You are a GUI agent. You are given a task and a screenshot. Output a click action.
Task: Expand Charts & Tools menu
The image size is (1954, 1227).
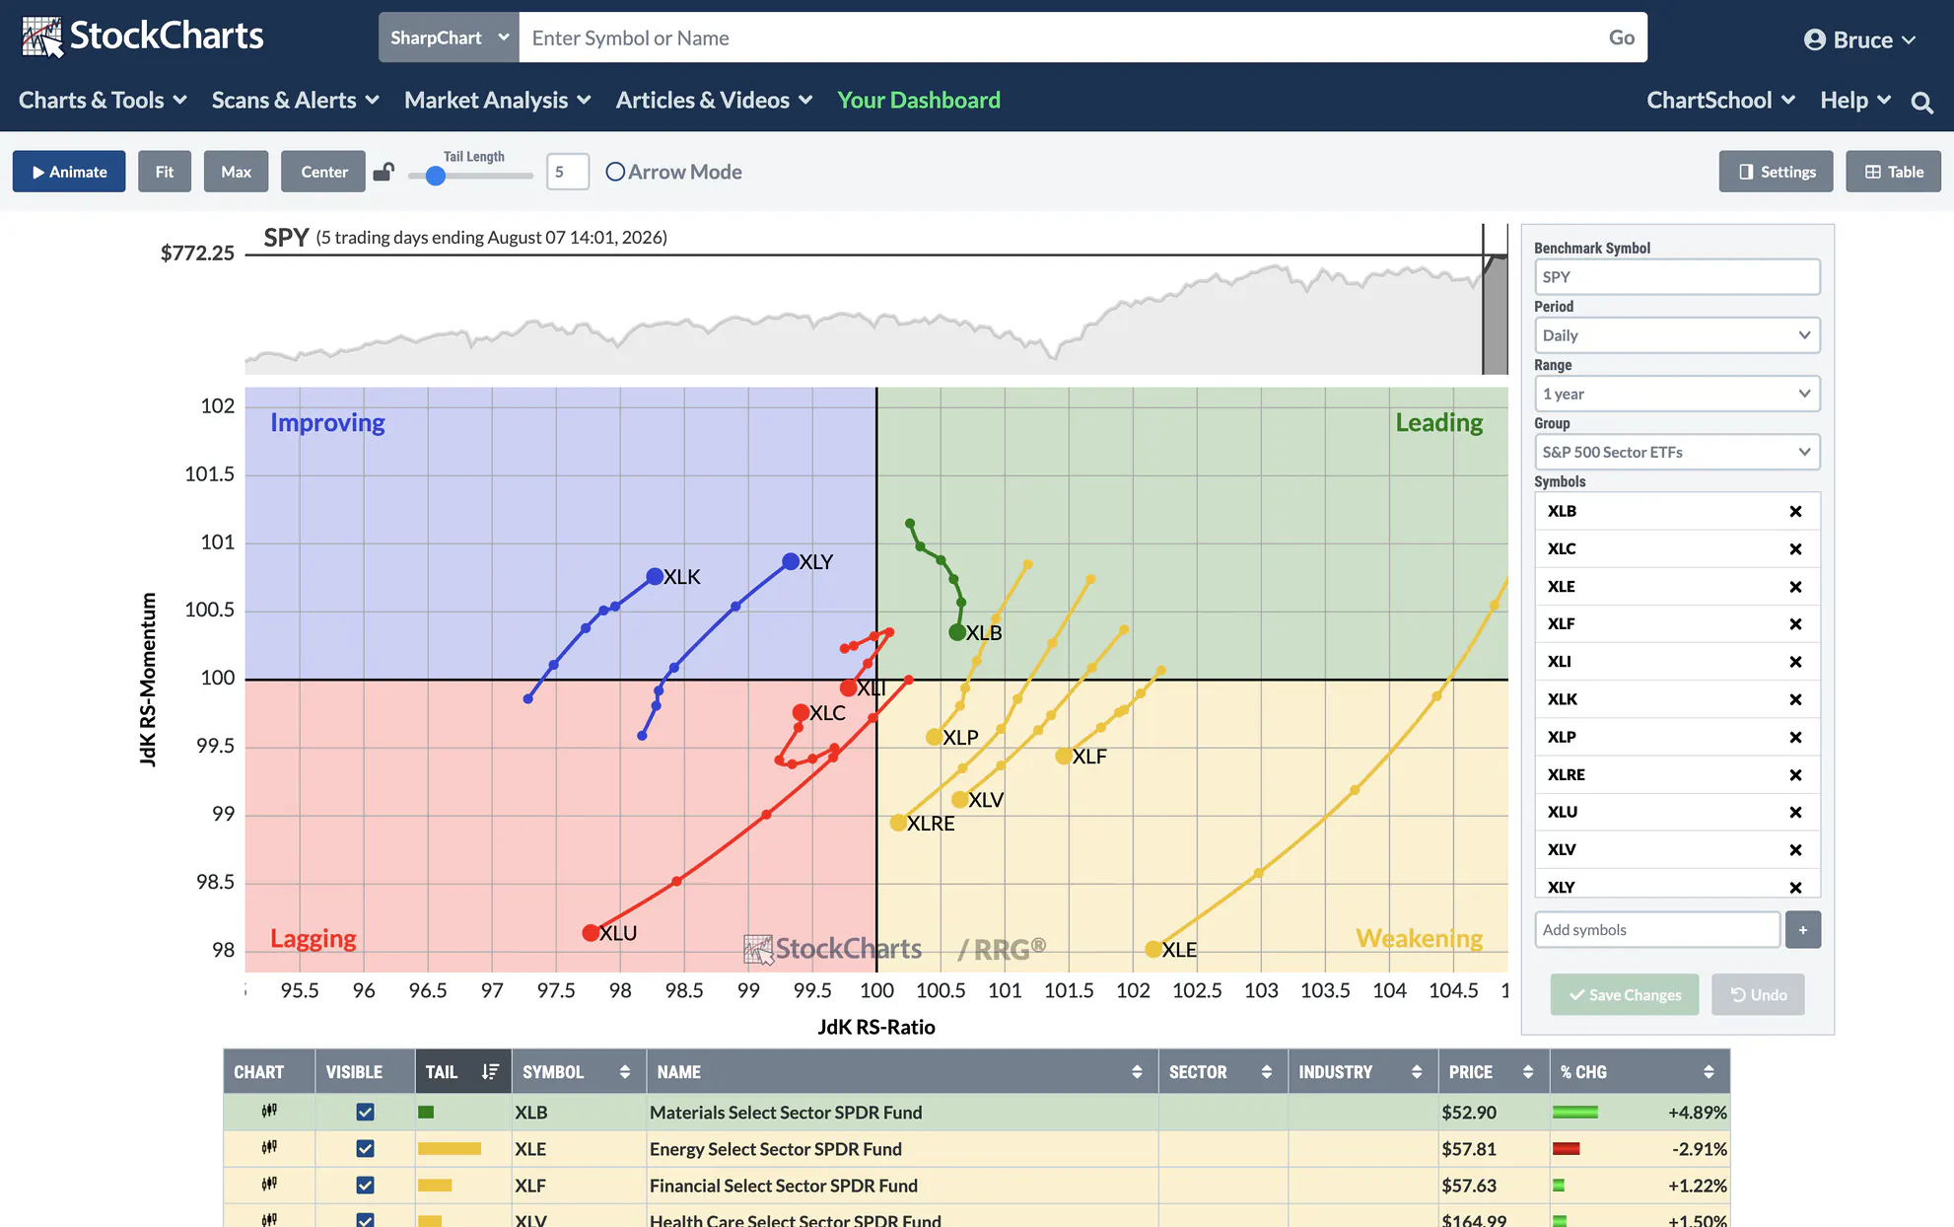(x=103, y=100)
